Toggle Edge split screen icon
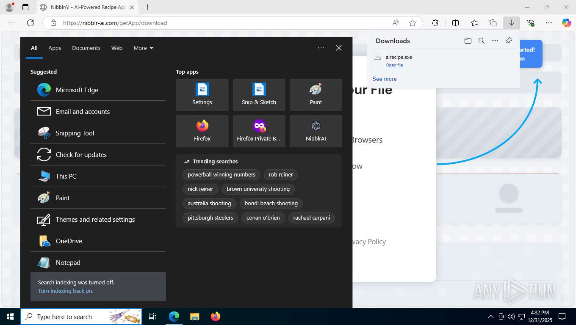The image size is (576, 325). [x=455, y=23]
